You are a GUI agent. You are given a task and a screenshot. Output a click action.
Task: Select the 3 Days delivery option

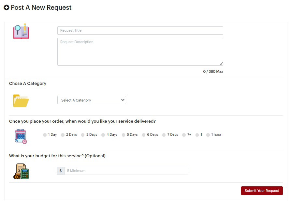click(83, 135)
